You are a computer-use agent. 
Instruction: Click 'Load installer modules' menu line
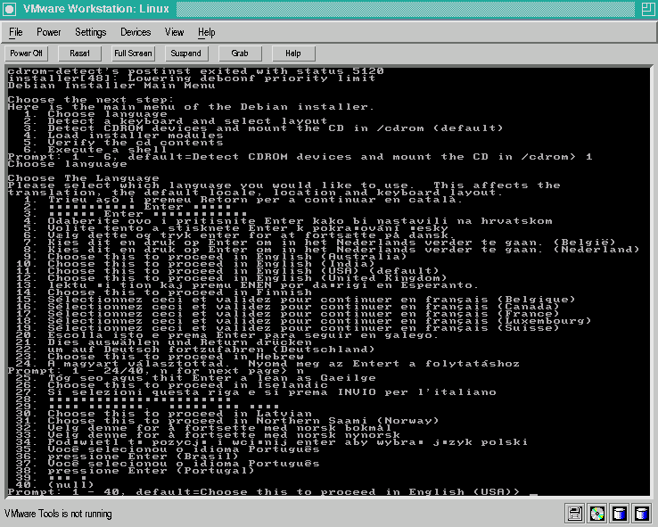(123, 136)
